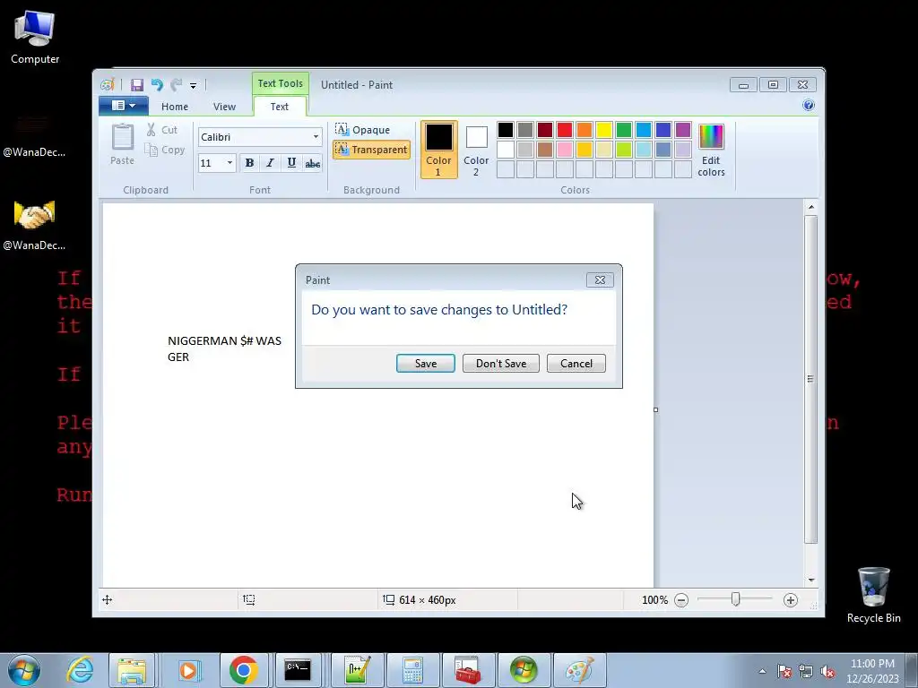Click the Recycle Bin desktop icon
This screenshot has width=918, height=688.
(x=873, y=596)
